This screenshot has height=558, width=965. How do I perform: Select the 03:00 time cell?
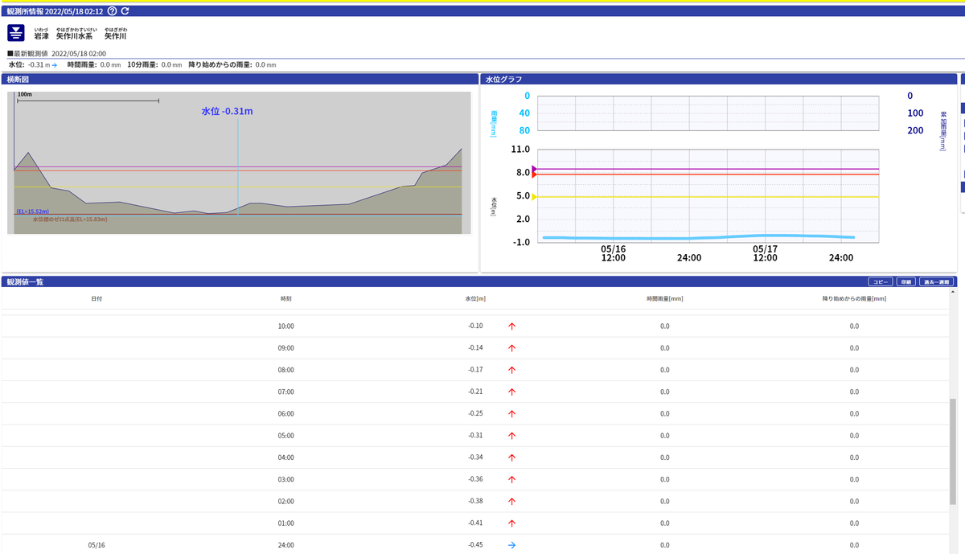pos(286,479)
